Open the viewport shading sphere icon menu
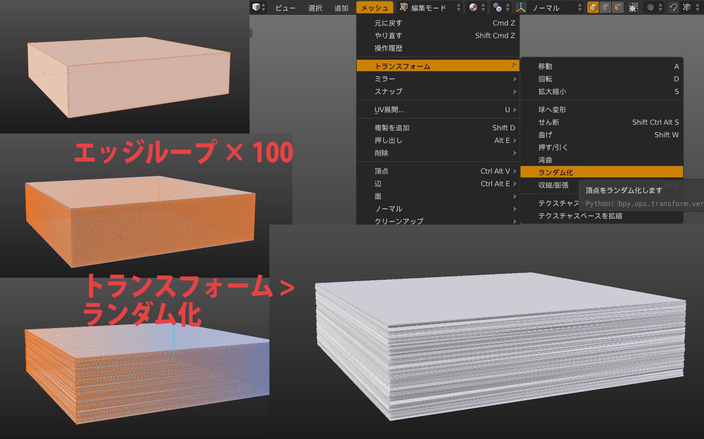Screen dimensions: 704x439 point(476,7)
